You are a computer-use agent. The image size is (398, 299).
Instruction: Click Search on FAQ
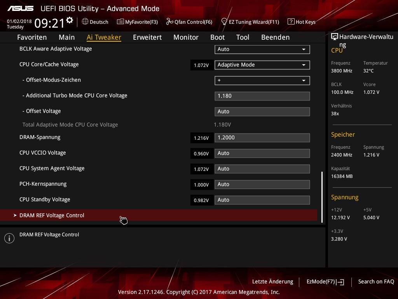tap(376, 282)
